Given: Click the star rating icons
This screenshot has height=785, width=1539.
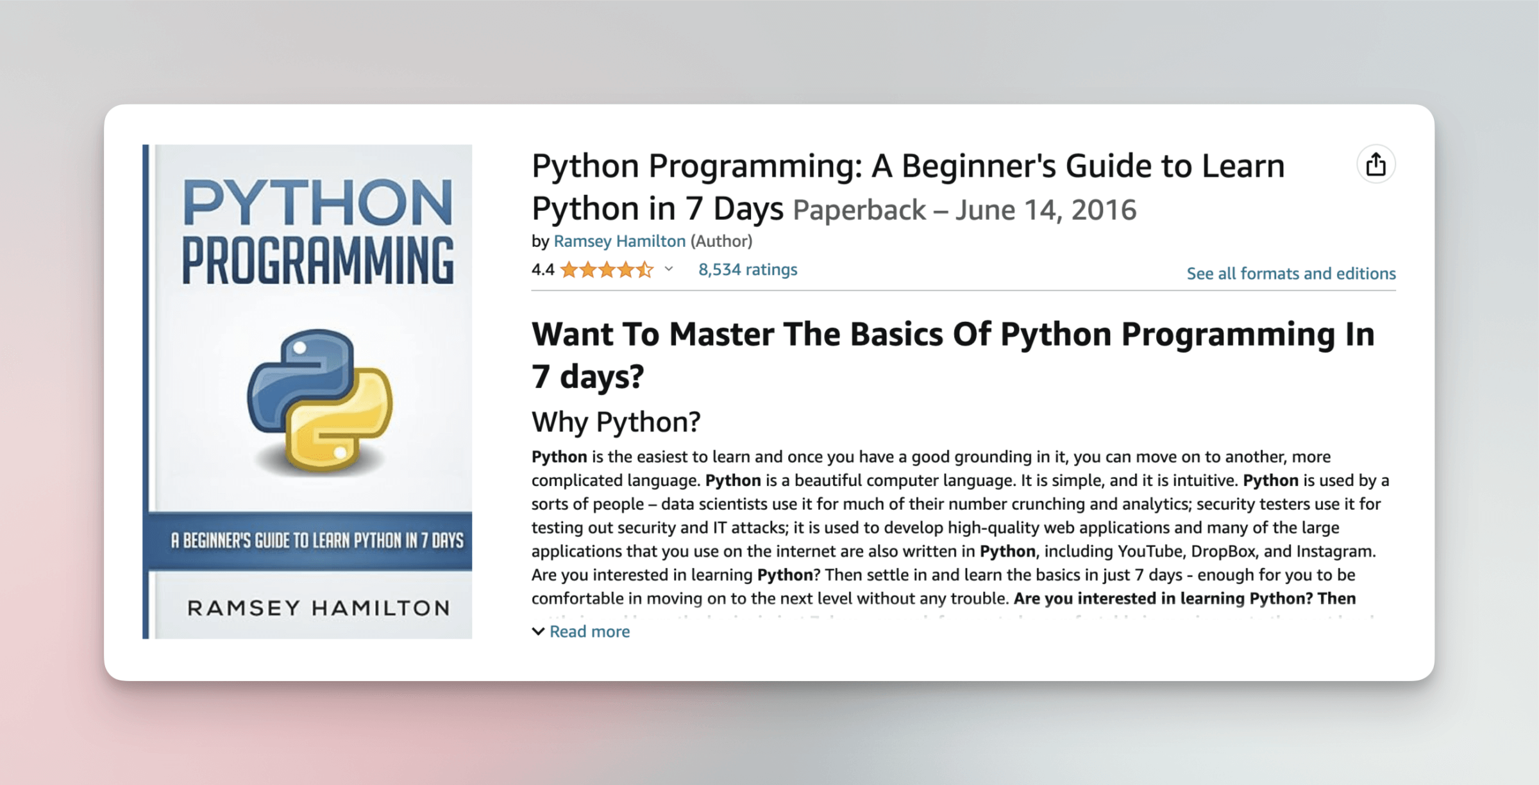Looking at the screenshot, I should (x=606, y=270).
